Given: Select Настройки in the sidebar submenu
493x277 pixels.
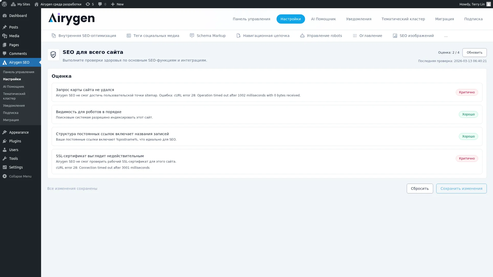Looking at the screenshot, I should [x=12, y=79].
